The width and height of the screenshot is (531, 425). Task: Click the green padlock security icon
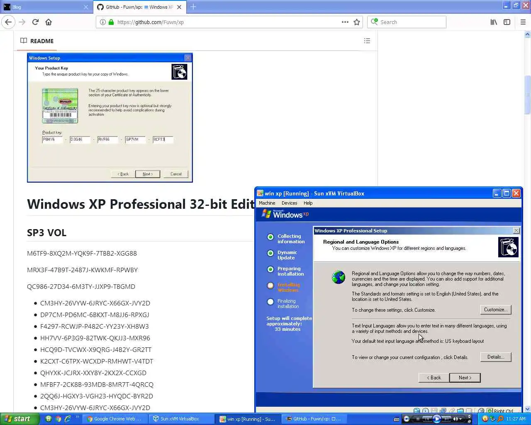111,22
